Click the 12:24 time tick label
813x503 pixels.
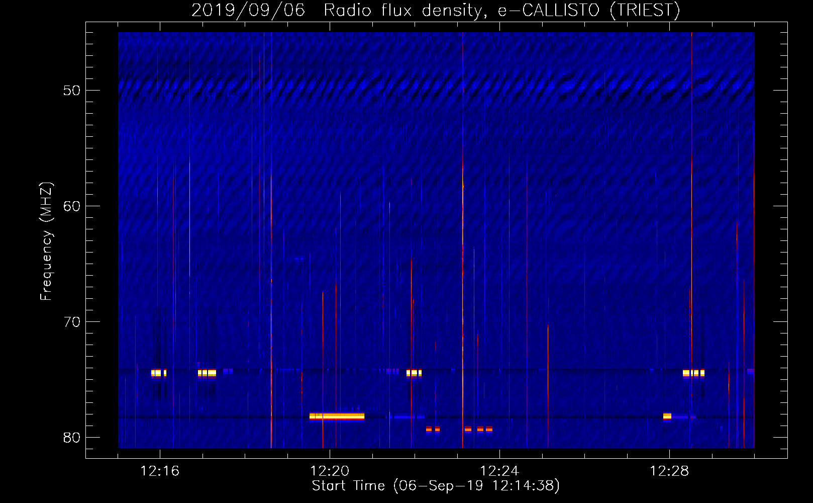click(499, 471)
